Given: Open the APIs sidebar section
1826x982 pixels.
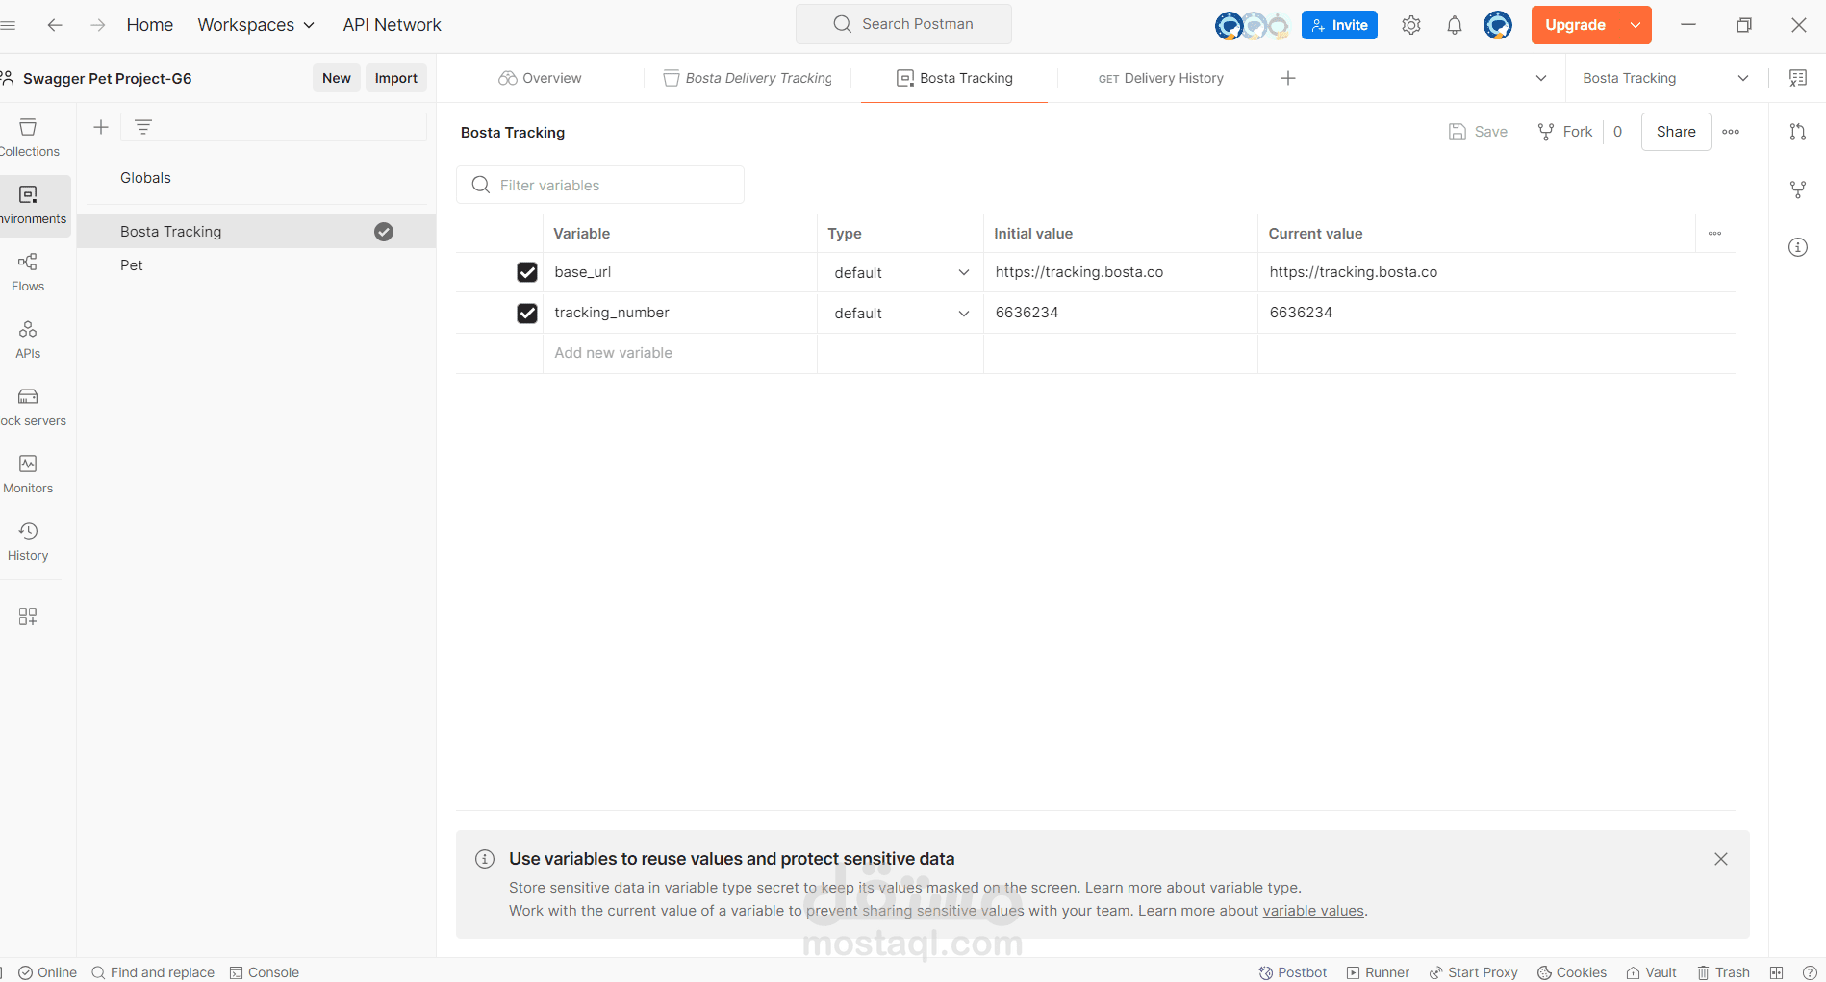Looking at the screenshot, I should (28, 340).
